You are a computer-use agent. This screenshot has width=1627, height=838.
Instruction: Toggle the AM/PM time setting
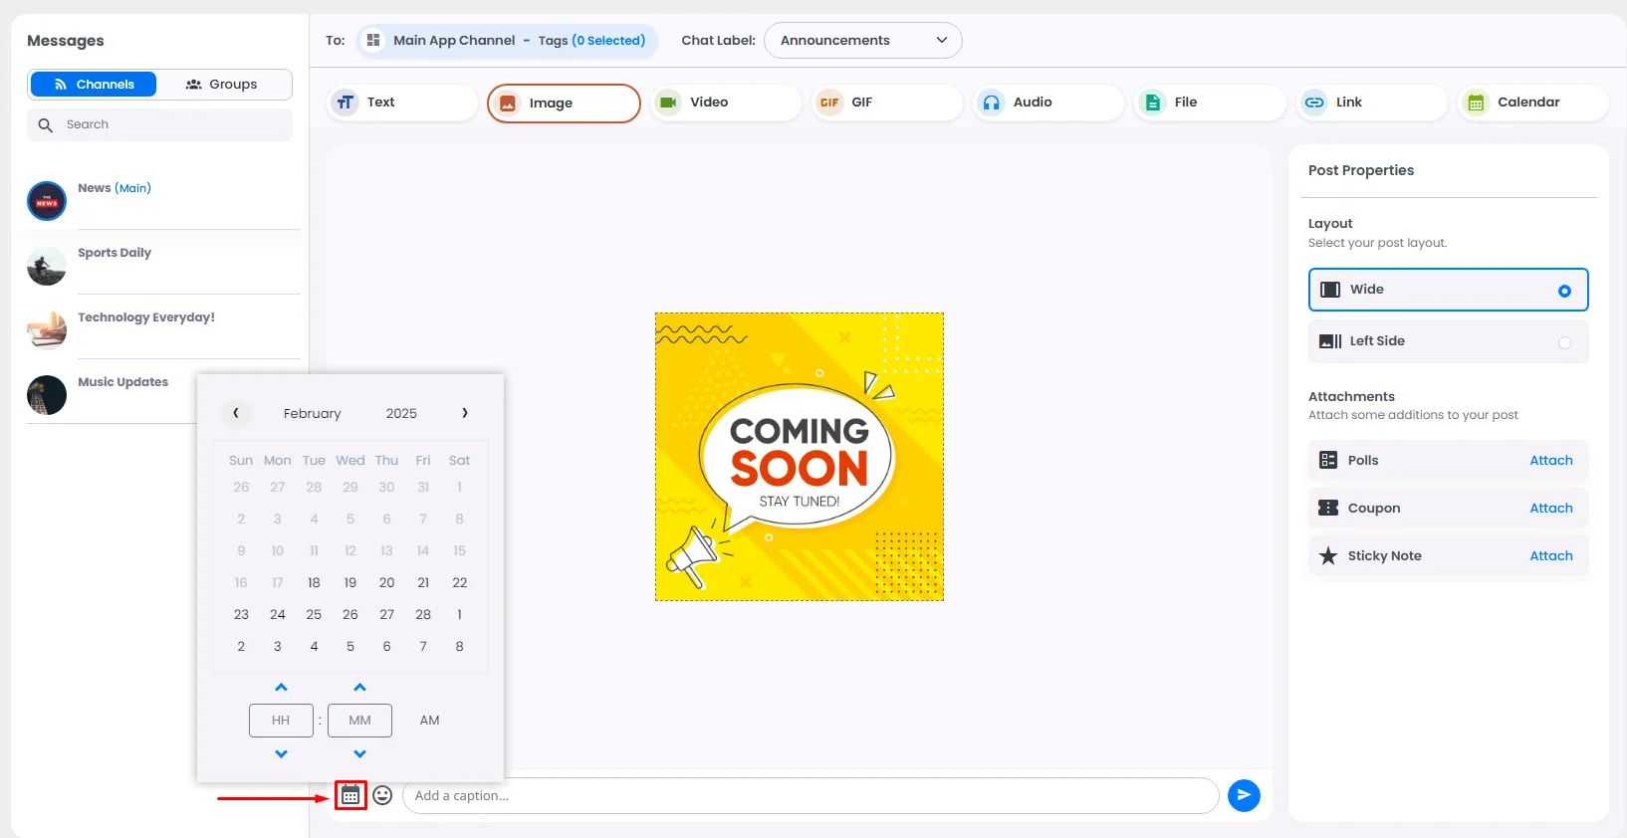pyautogui.click(x=429, y=721)
